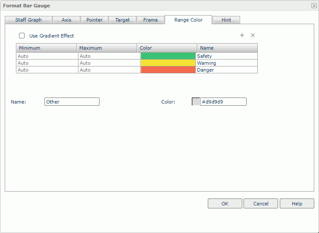Click the Cancel button
This screenshot has height=233, width=319.
click(x=261, y=204)
